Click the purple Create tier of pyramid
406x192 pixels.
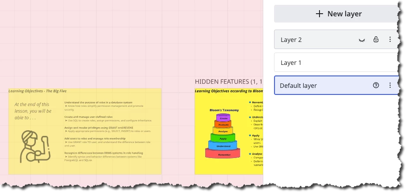(223, 118)
